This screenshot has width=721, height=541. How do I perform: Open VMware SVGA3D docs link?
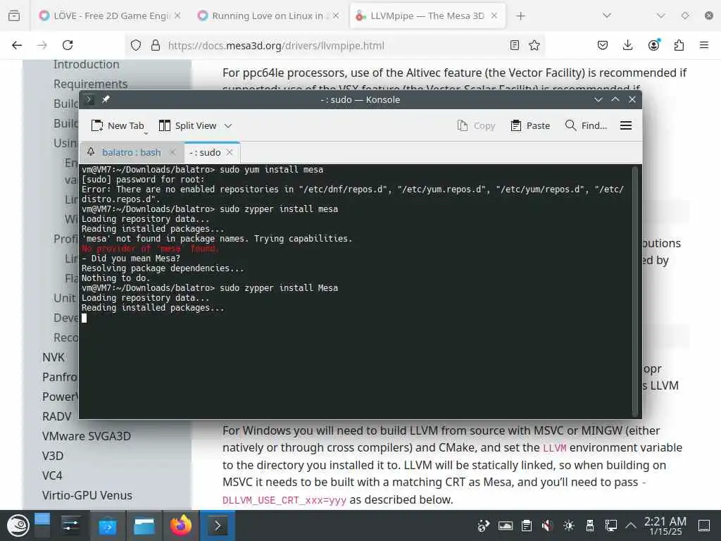pyautogui.click(x=87, y=436)
